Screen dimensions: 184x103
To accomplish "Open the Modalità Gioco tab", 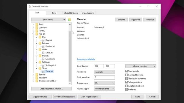I will (71, 13).
